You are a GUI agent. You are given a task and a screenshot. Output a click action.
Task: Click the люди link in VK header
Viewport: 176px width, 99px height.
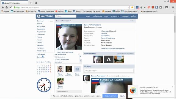[88, 16]
